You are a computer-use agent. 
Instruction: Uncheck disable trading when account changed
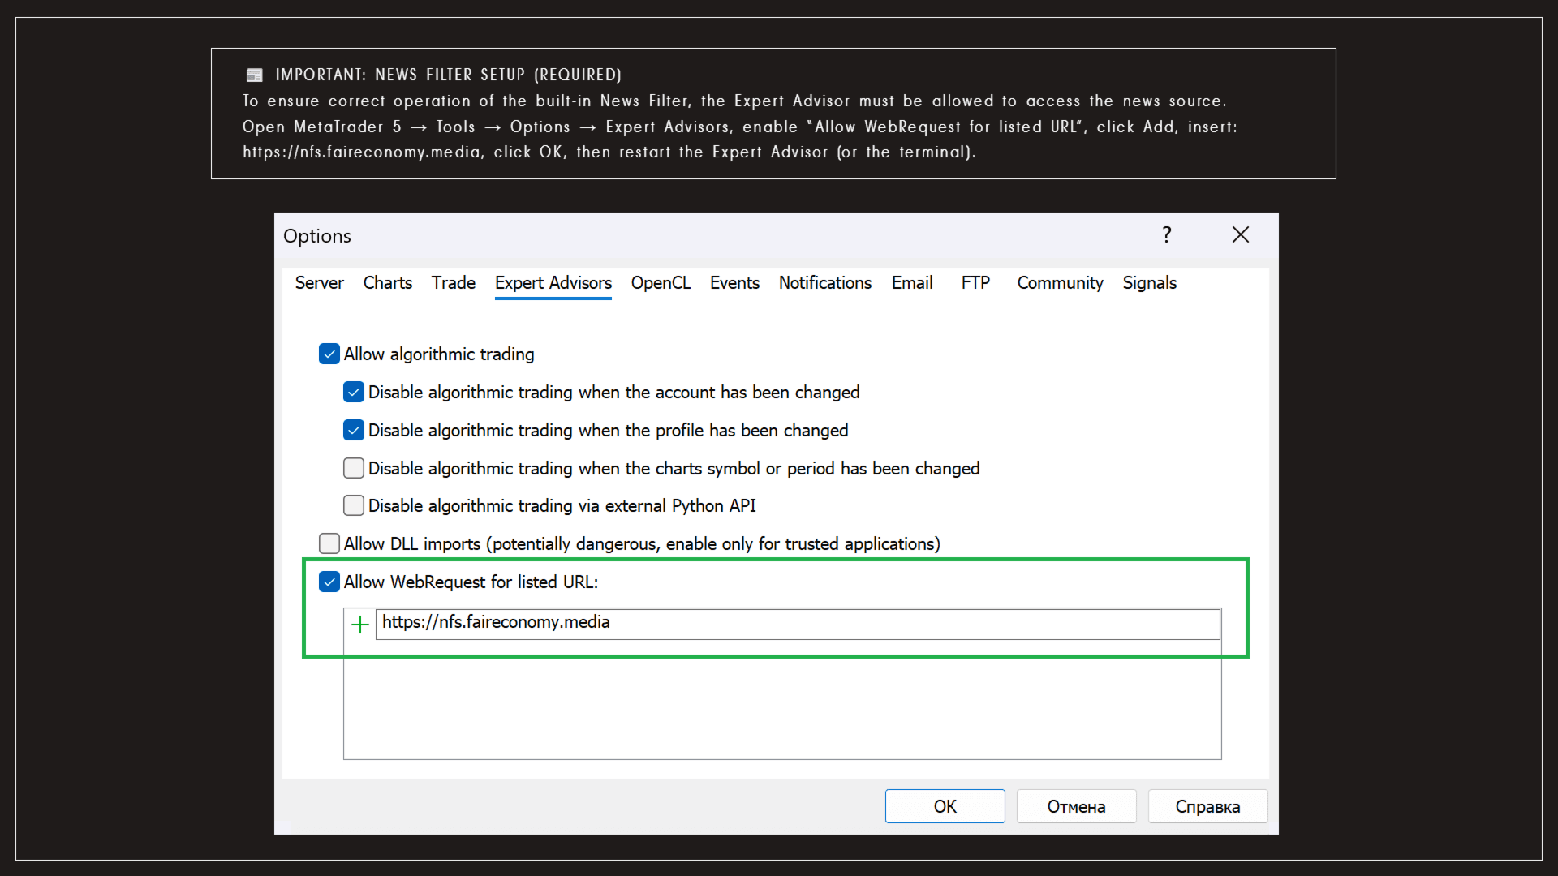(354, 393)
